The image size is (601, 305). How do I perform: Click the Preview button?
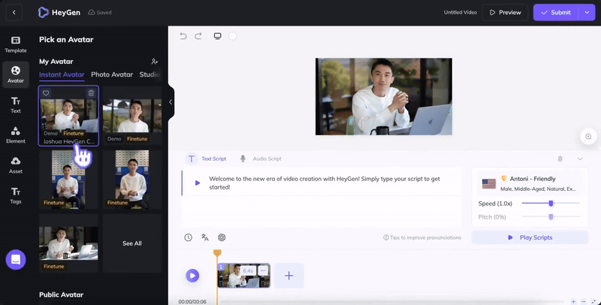click(504, 12)
